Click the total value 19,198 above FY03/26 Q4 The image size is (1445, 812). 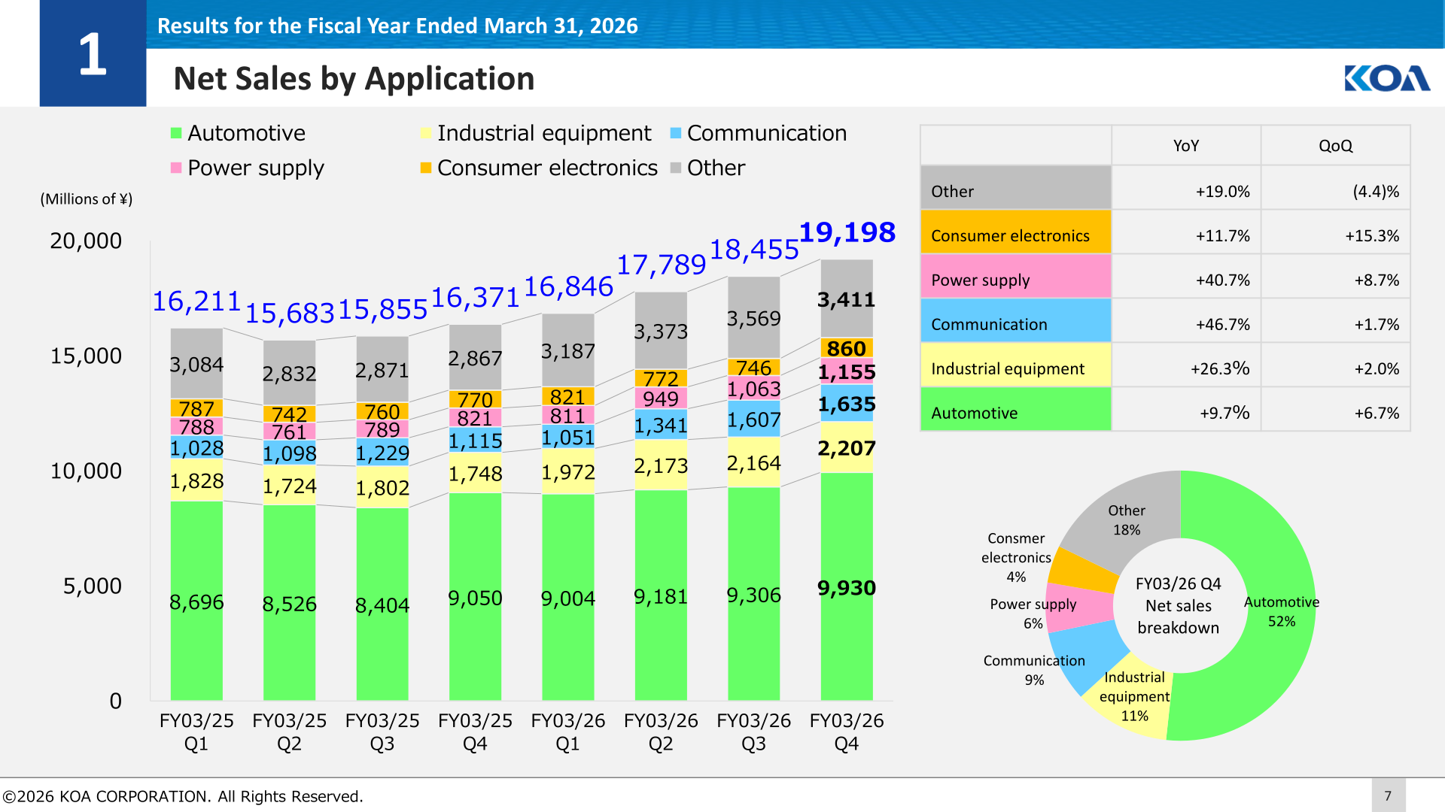tap(847, 232)
